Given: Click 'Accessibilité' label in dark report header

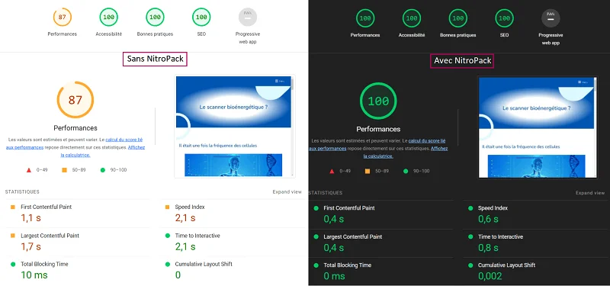Looking at the screenshot, I should [x=412, y=35].
